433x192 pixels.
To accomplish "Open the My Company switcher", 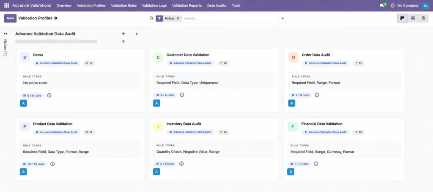I will [x=408, y=5].
